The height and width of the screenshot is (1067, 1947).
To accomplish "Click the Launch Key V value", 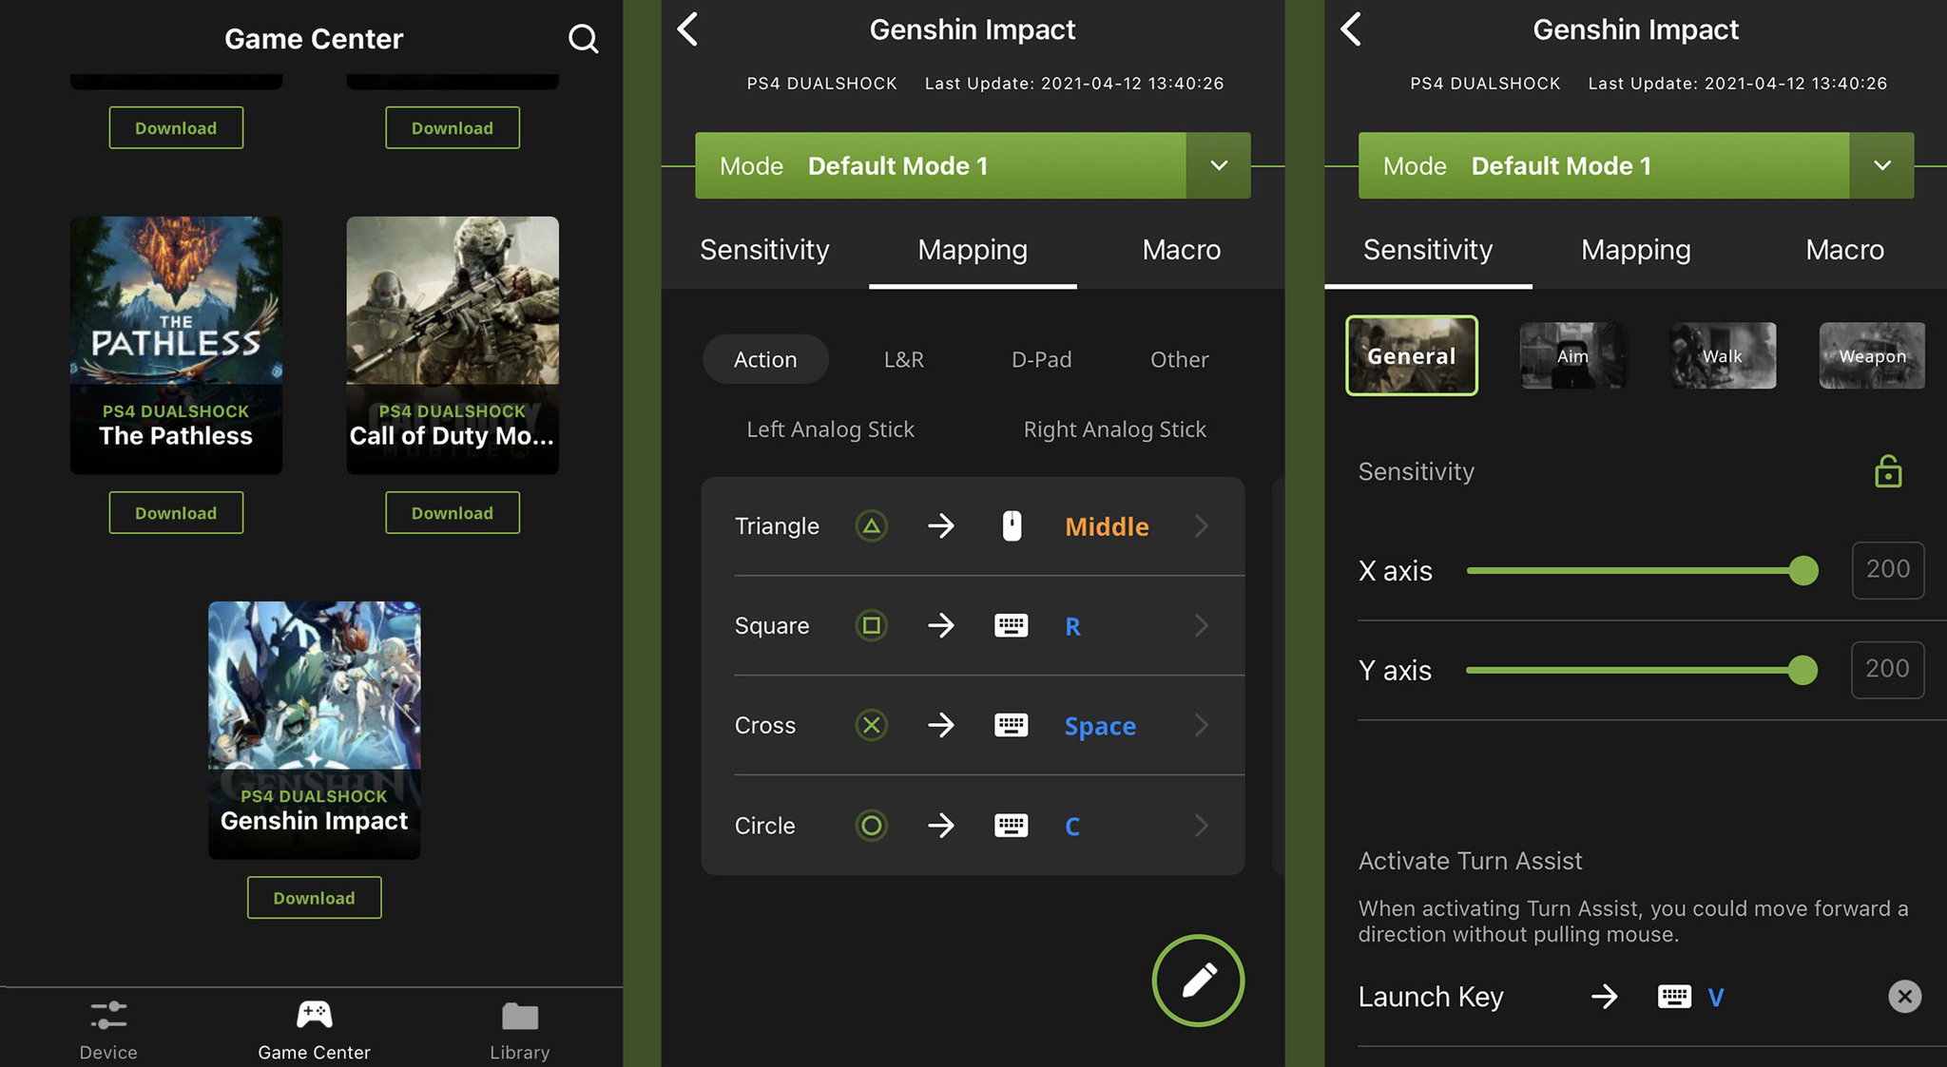I will coord(1715,997).
